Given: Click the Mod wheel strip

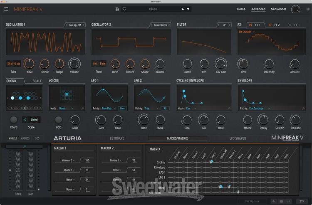Looking at the screenshot, I should [x=31, y=170].
